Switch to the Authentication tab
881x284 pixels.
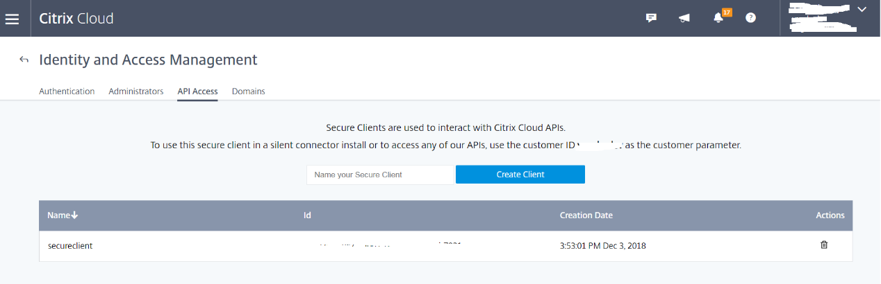[x=67, y=91]
